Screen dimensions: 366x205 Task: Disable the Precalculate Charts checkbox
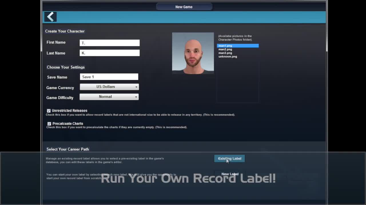coord(49,124)
